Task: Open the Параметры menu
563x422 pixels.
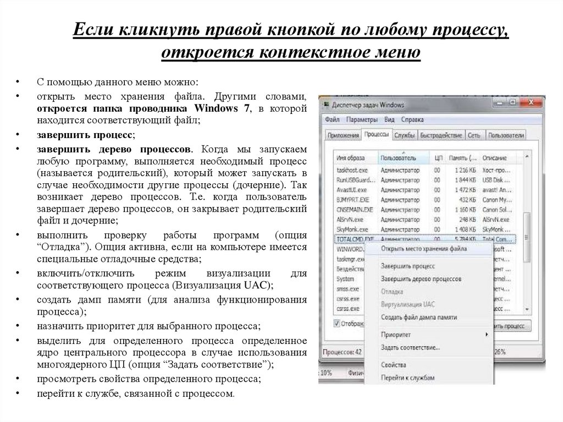Action: click(362, 119)
